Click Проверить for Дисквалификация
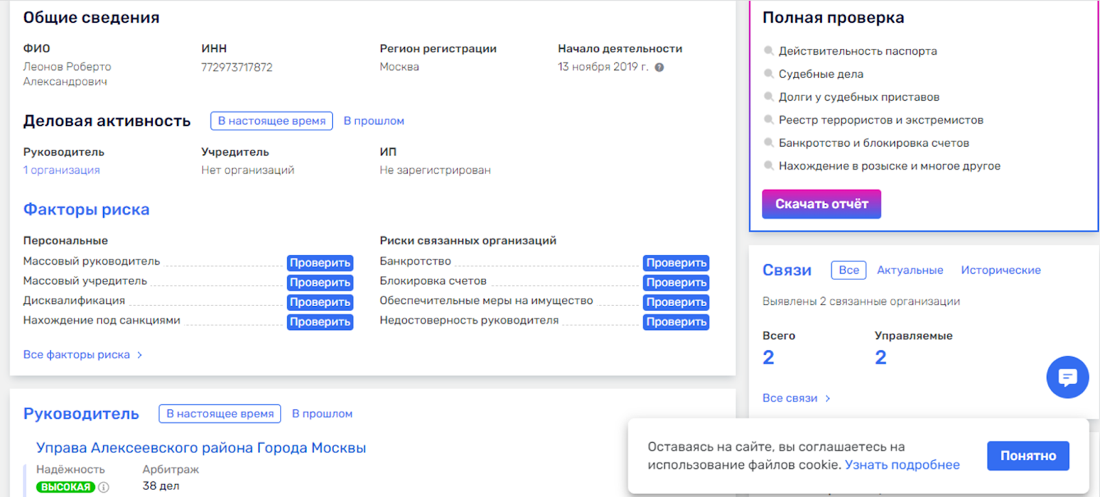Screen dimensions: 1100x497 point(320,302)
